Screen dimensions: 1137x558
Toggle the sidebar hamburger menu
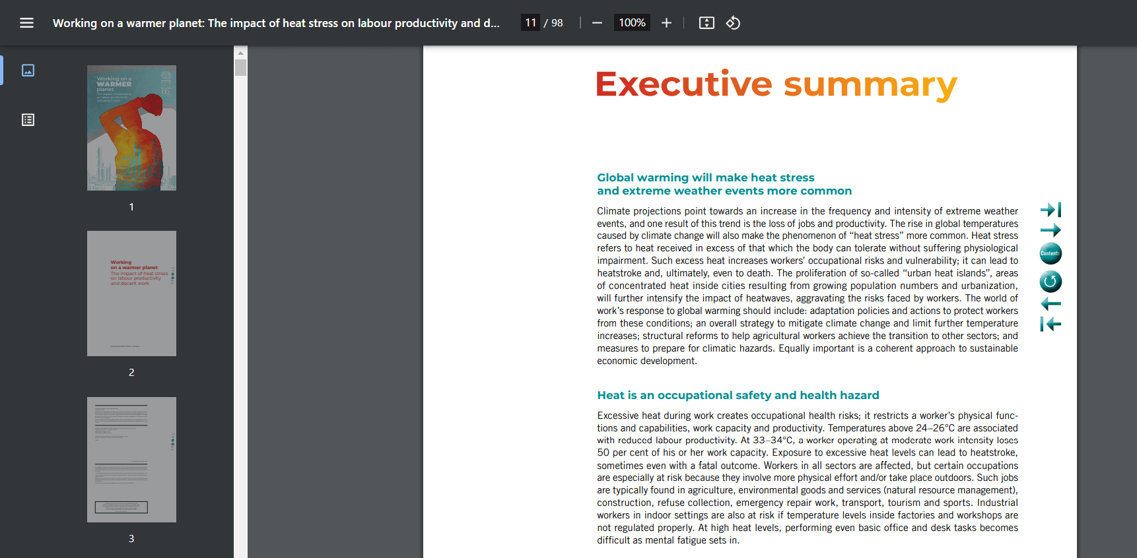click(x=26, y=23)
